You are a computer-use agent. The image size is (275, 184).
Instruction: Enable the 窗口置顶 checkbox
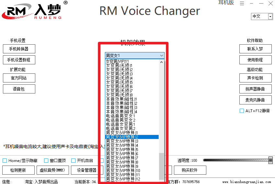coord(46,160)
